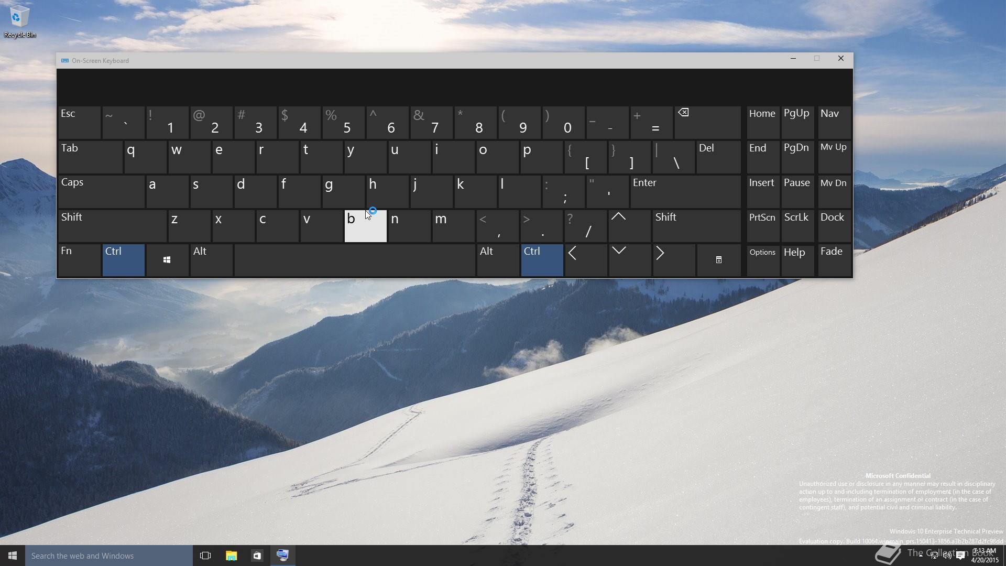
Task: Open keyboard Options
Action: (762, 260)
